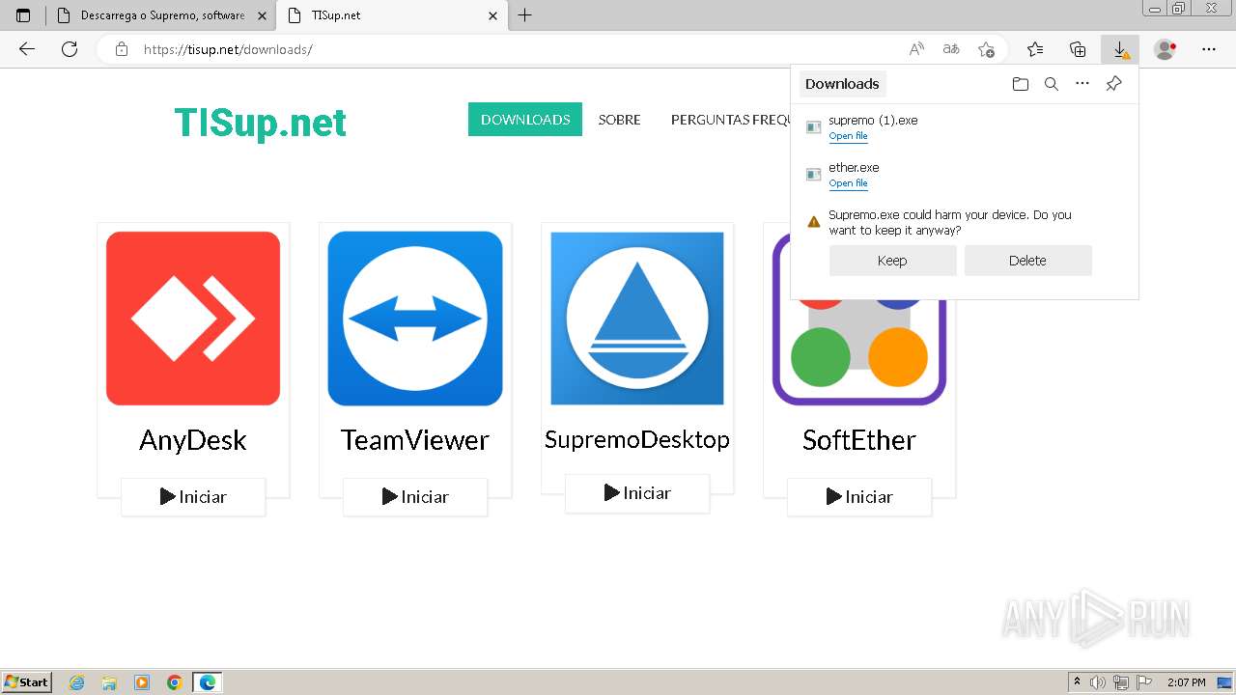Click the SoftEther title text

pyautogui.click(x=859, y=440)
